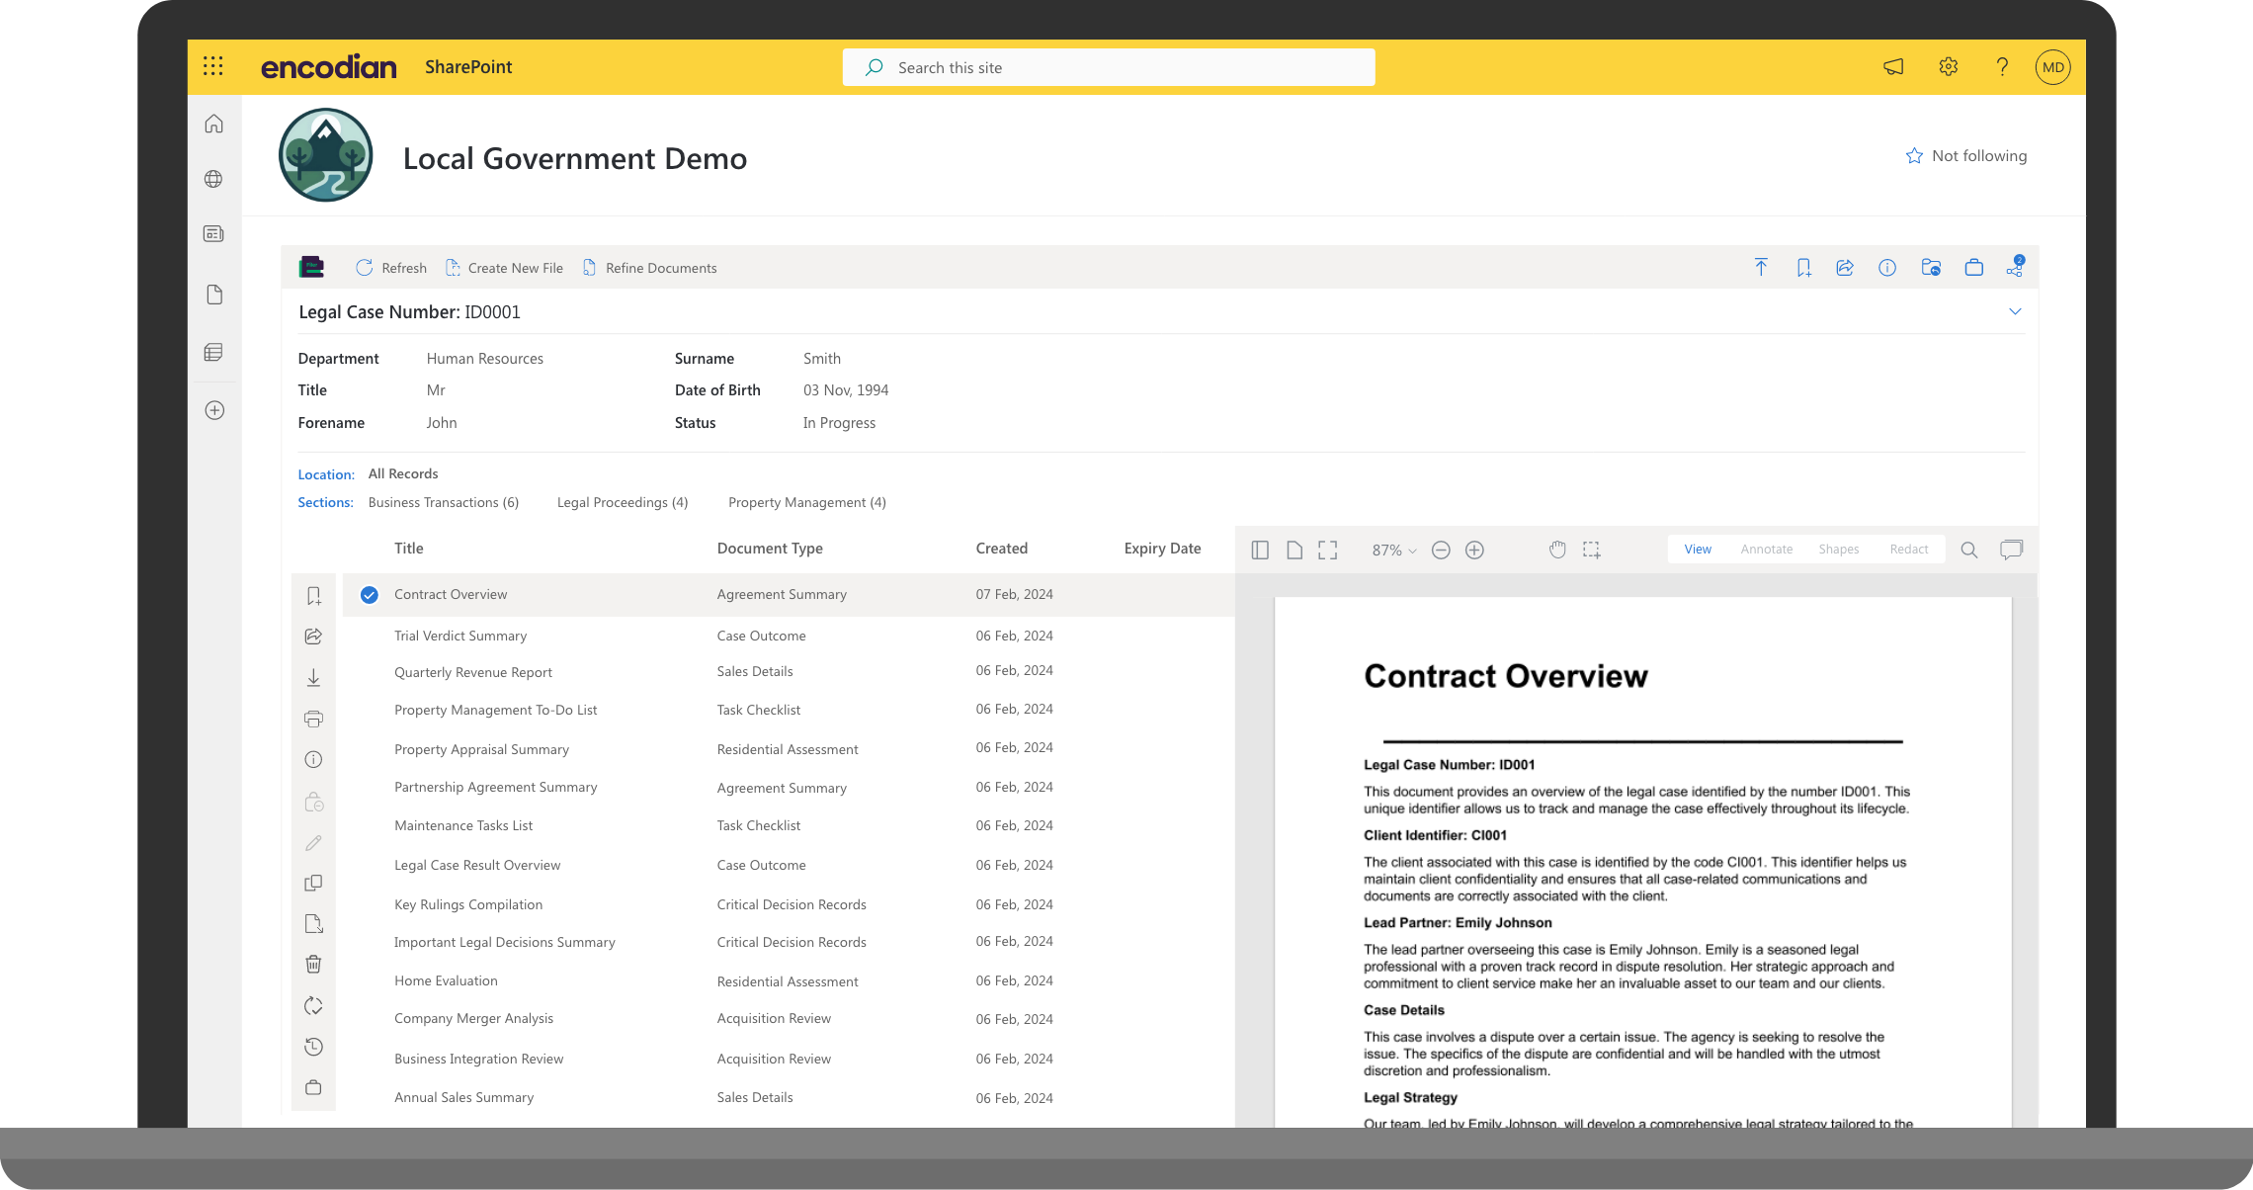The height and width of the screenshot is (1190, 2253).
Task: Open the app launcher waffle menu
Action: (x=213, y=66)
